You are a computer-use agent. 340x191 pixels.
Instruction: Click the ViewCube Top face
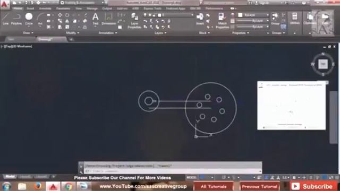pyautogui.click(x=323, y=64)
